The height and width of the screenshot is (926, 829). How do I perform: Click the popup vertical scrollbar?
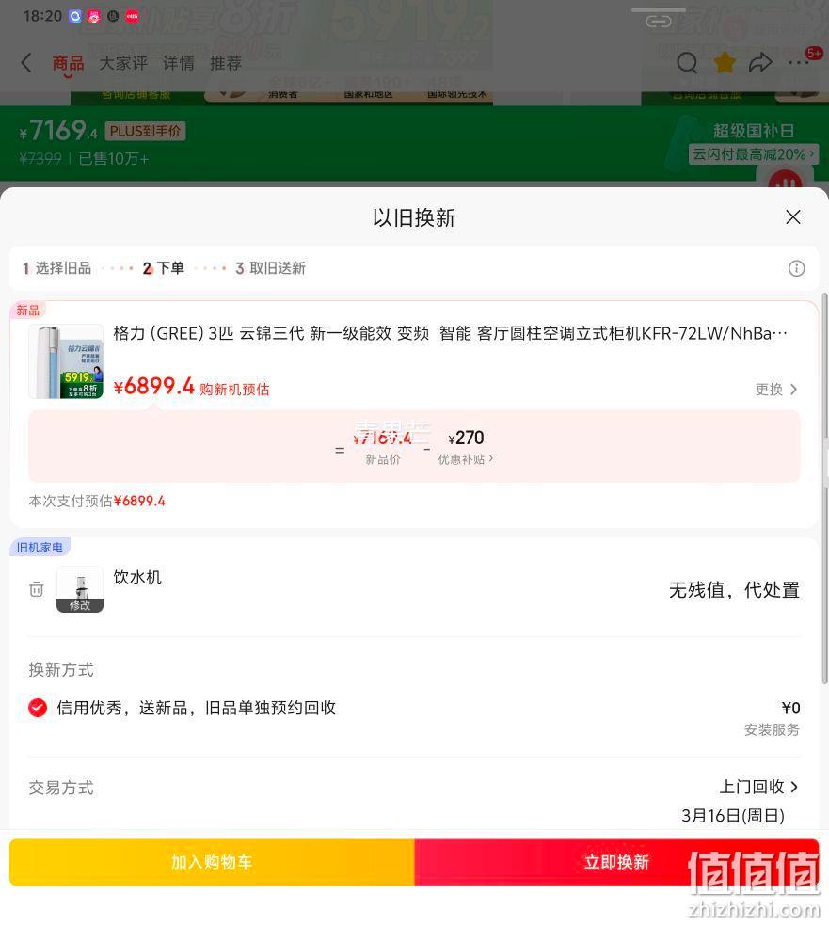point(825,489)
